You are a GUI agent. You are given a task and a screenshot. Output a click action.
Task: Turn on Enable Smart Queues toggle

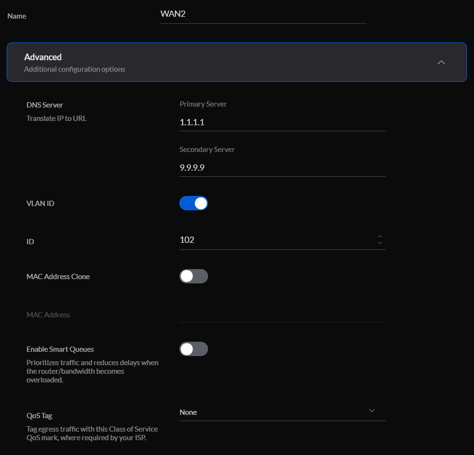pyautogui.click(x=194, y=349)
